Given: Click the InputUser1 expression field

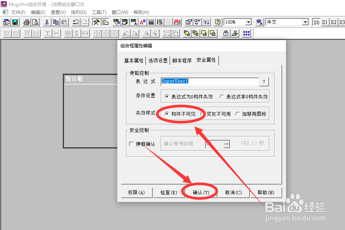Looking at the screenshot, I should coord(210,82).
